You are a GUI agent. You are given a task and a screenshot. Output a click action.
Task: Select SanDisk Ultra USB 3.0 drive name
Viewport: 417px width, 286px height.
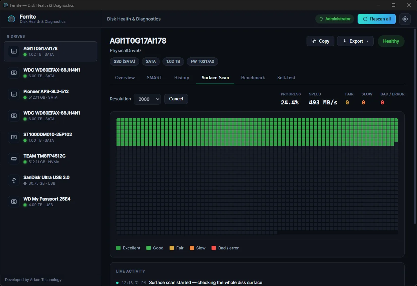[46, 177]
